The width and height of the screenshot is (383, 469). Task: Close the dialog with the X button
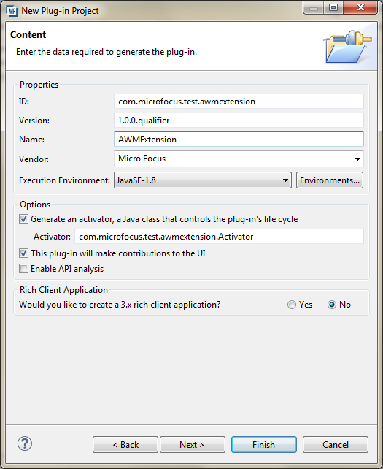pyautogui.click(x=360, y=7)
